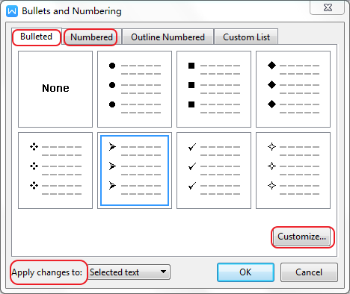Select the None bullet style

tap(55, 89)
